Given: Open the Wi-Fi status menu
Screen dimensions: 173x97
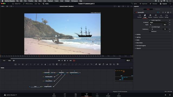Looking at the screenshot, I should pyautogui.click(x=164, y=1).
